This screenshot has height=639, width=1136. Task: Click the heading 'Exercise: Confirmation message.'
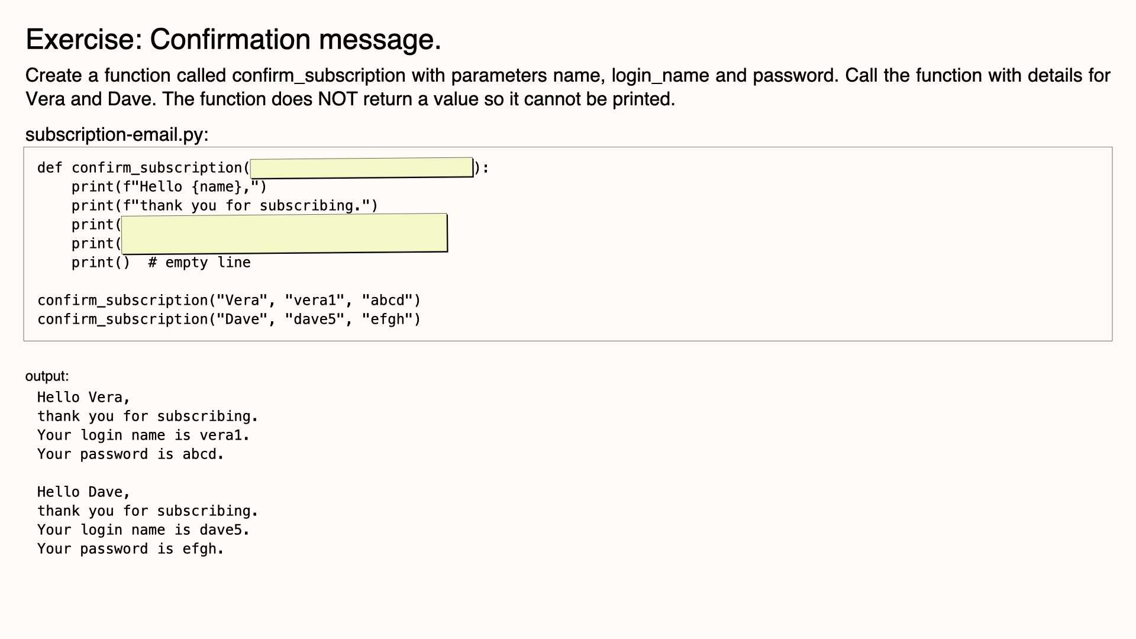pyautogui.click(x=233, y=40)
